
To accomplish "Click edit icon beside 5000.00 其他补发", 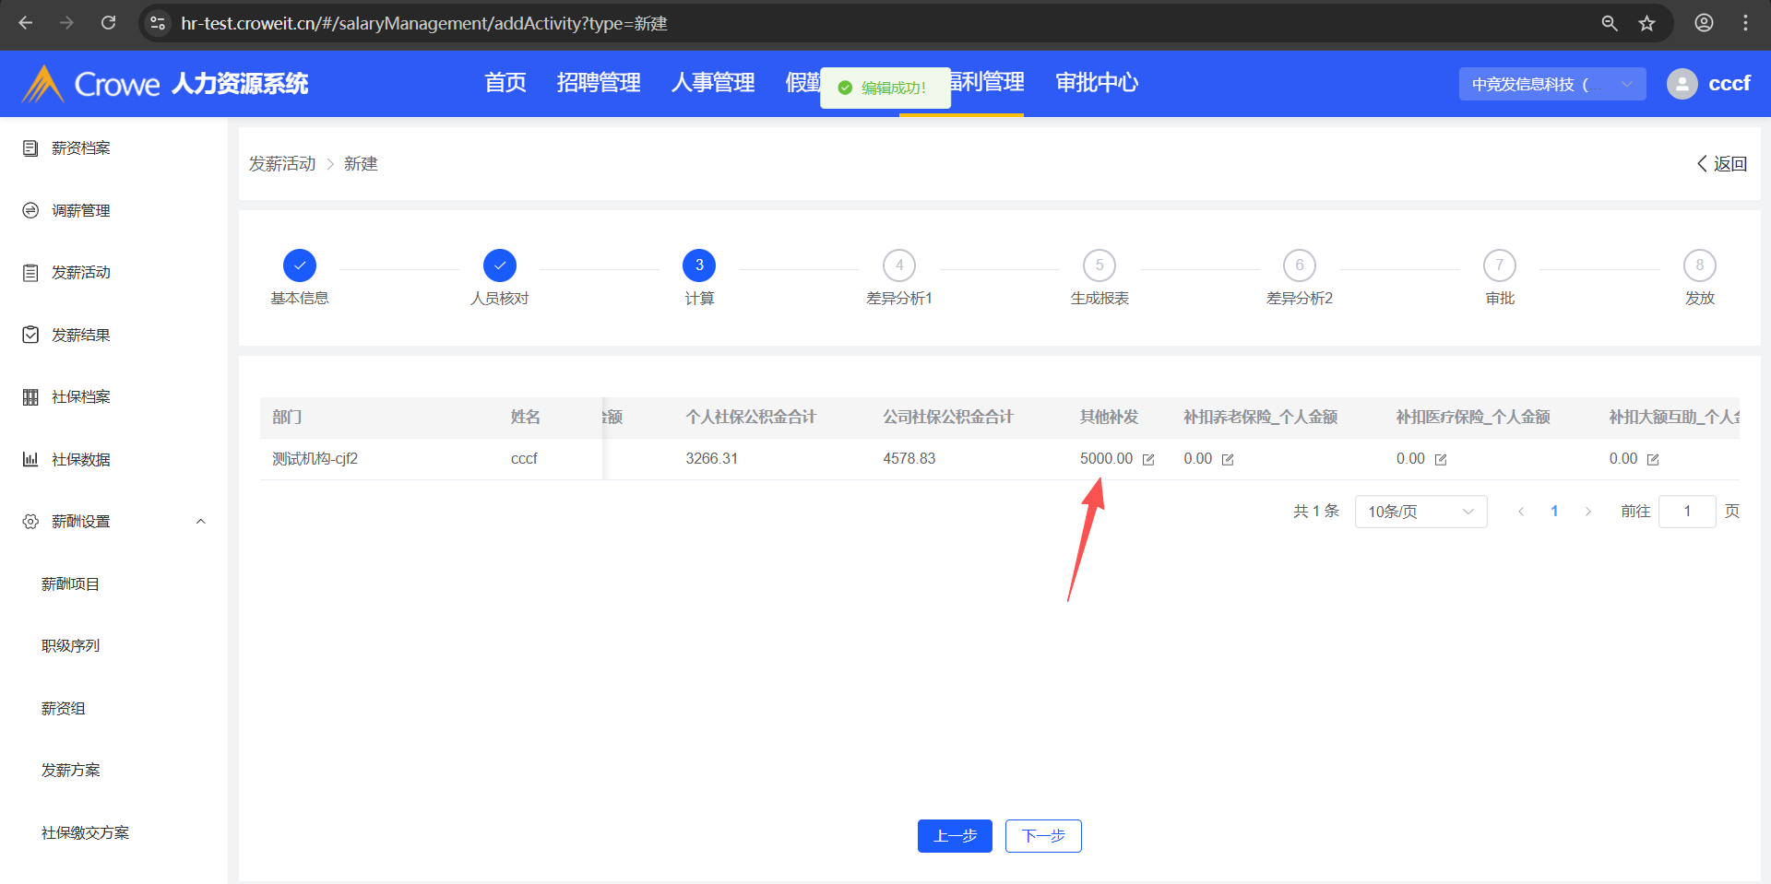I will (x=1148, y=460).
